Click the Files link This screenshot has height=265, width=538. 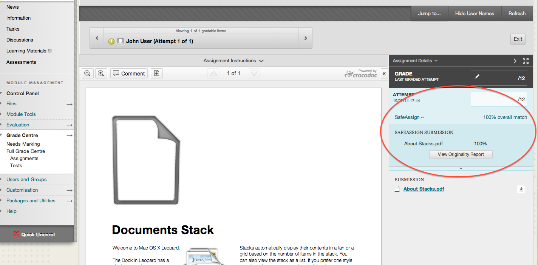click(11, 103)
